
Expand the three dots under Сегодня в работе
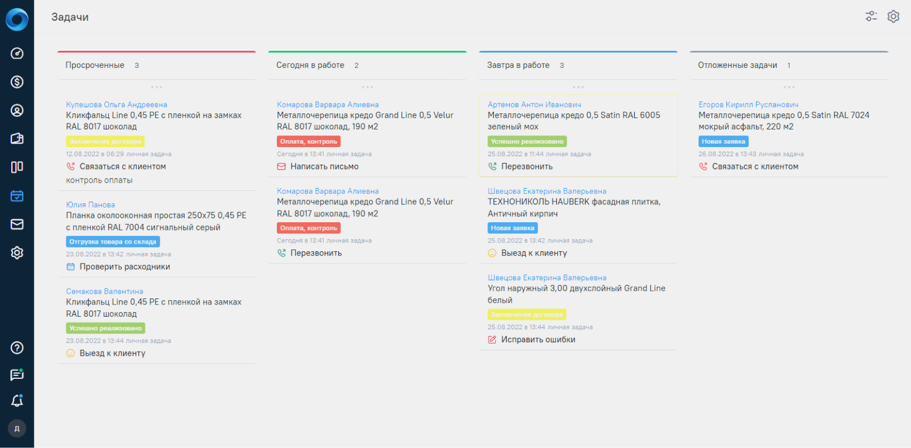click(x=367, y=87)
